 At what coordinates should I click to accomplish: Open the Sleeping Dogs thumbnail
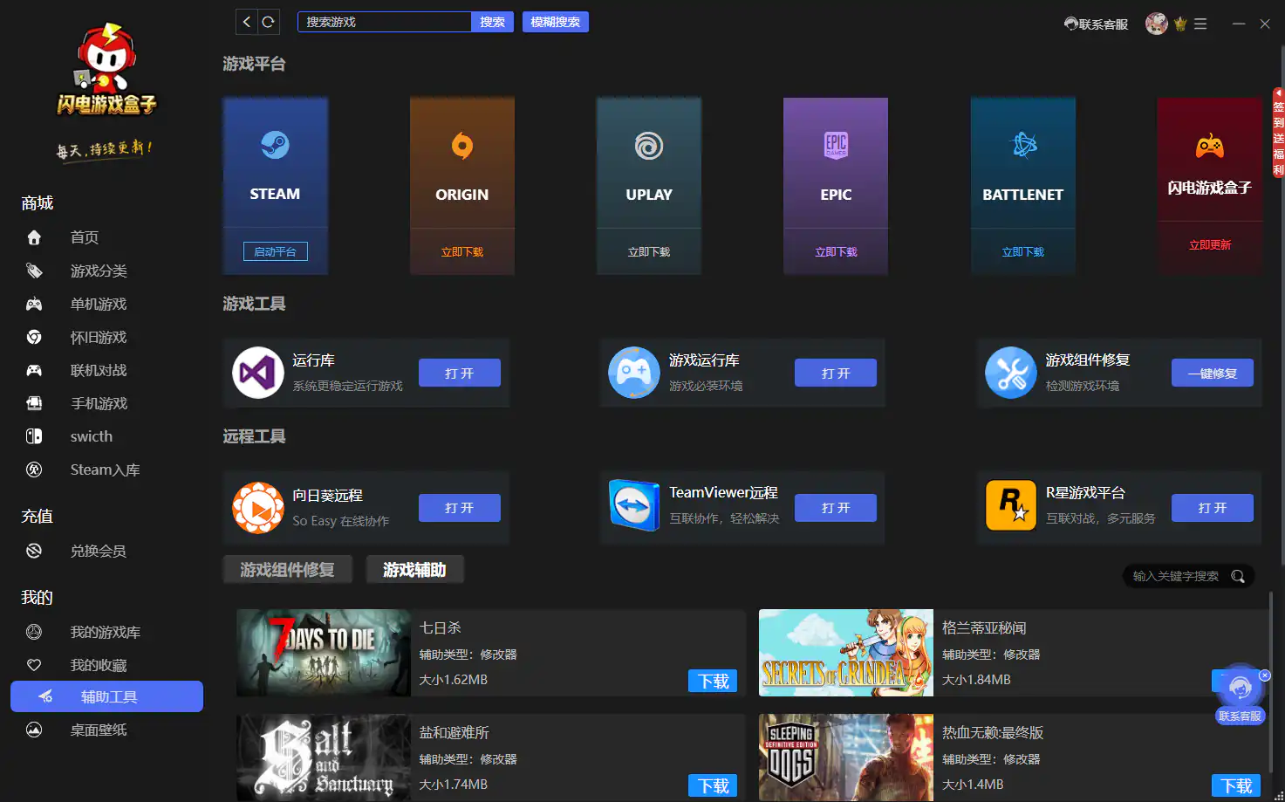point(846,757)
